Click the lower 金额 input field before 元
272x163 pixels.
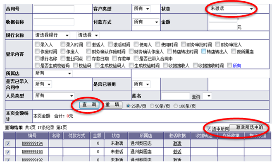tap(223, 27)
